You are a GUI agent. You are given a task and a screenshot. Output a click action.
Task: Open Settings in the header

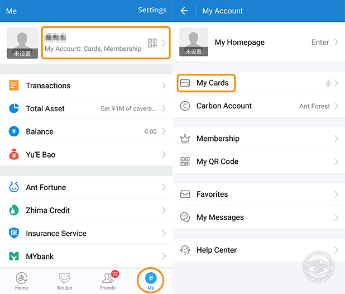point(152,10)
